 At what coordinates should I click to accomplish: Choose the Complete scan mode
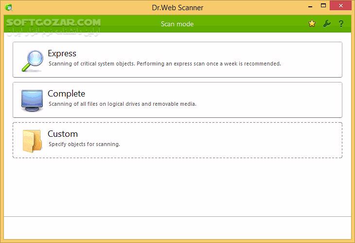click(x=177, y=100)
